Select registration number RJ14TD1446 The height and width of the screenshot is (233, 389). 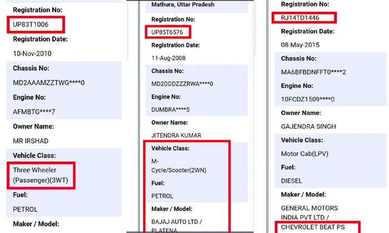coord(300,18)
